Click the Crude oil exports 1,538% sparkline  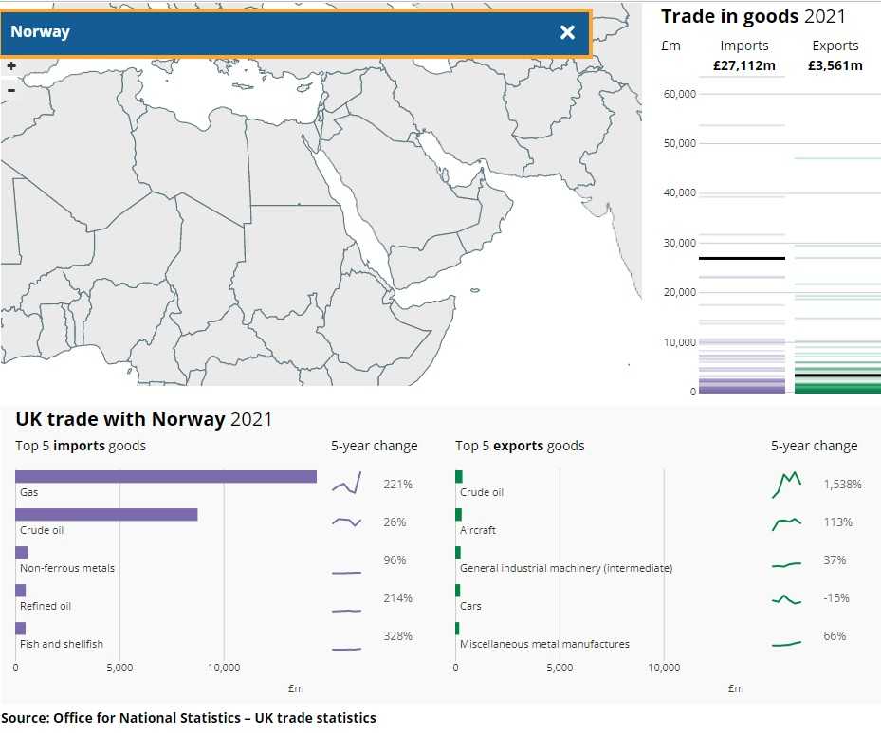[x=787, y=484]
